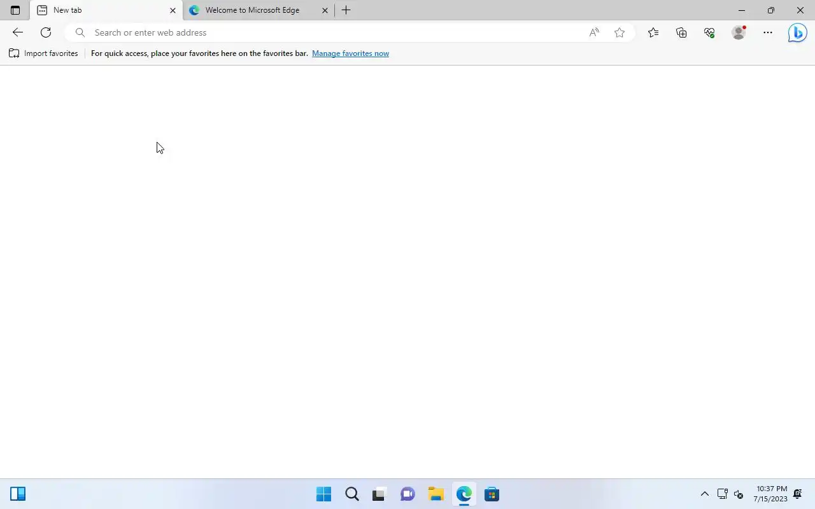
Task: Open Read aloud icon in address bar
Action: (x=594, y=32)
